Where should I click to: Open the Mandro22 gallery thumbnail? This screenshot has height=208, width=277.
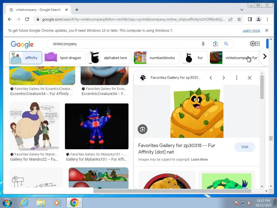pyautogui.click(x=34, y=126)
